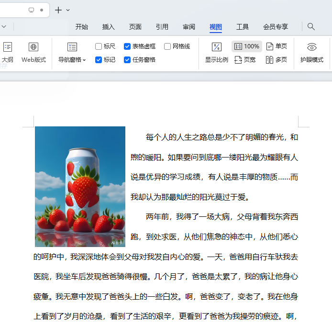332x326 pixels.
Task: Go to the 审阅 tab
Action: (189, 27)
